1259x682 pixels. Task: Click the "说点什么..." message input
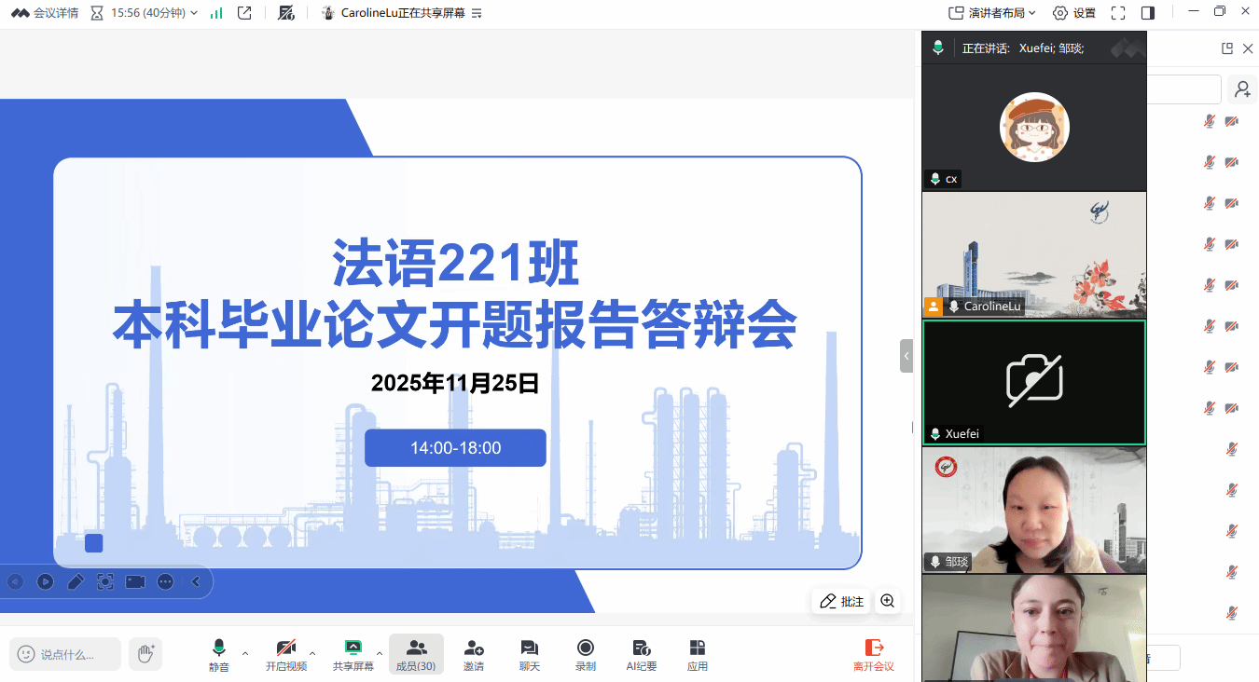(67, 654)
